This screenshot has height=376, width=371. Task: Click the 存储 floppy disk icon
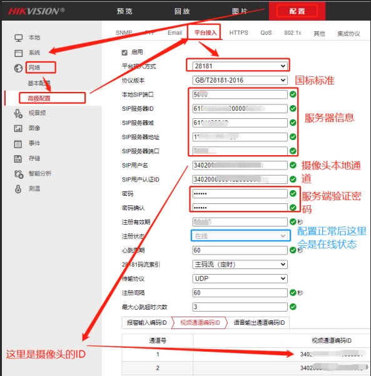tap(18, 158)
